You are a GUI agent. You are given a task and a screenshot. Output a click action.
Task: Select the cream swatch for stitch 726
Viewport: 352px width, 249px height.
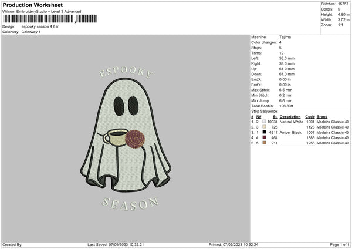coord(264,127)
